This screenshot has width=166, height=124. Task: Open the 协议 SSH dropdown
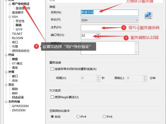point(110,20)
